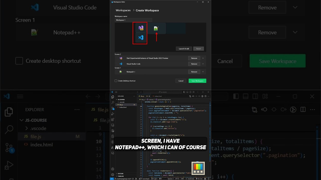This screenshot has width=321, height=180.
Task: Click UTF-8 encoding in status bar
Action: pyautogui.click(x=177, y=179)
